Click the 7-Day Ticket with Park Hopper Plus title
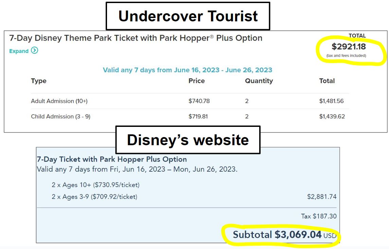This screenshot has width=389, height=249. pyautogui.click(x=111, y=159)
